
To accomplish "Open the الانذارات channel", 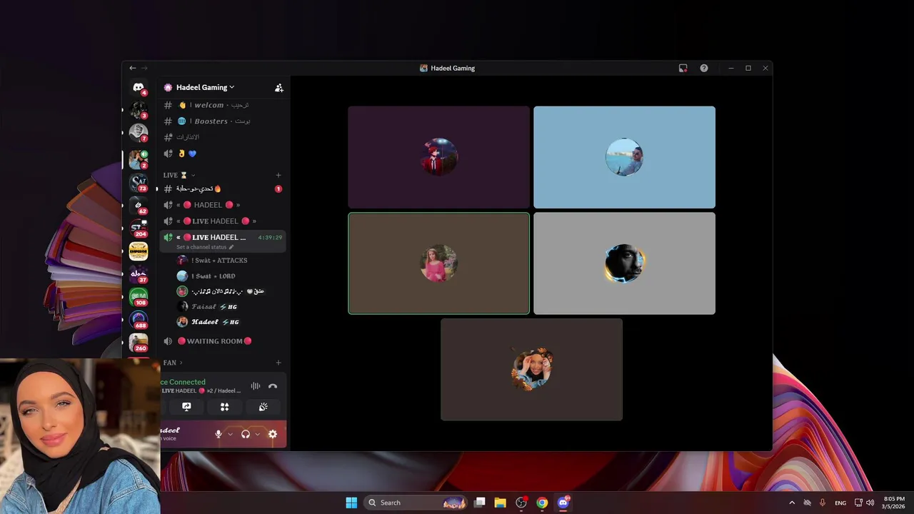I will tap(223, 137).
